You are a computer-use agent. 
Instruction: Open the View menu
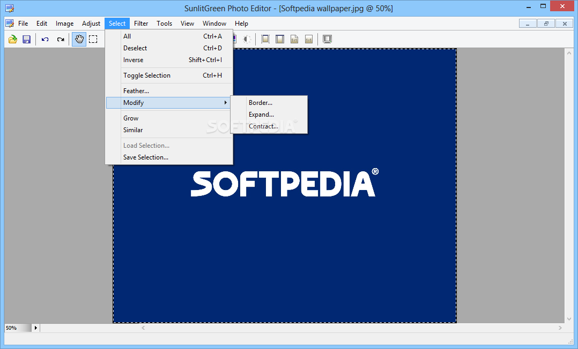pos(187,24)
